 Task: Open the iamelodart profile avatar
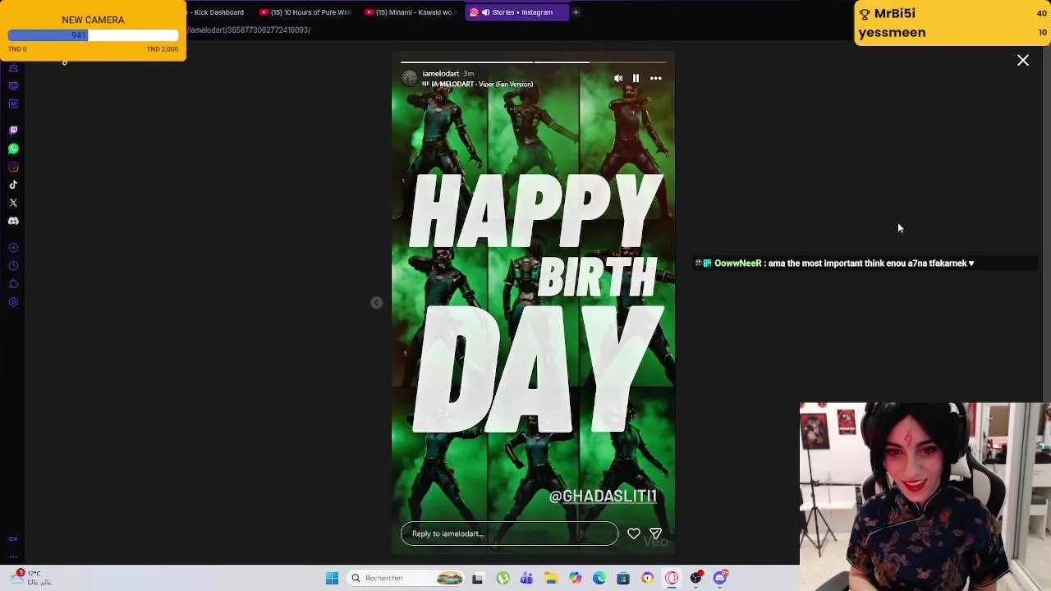pos(409,79)
